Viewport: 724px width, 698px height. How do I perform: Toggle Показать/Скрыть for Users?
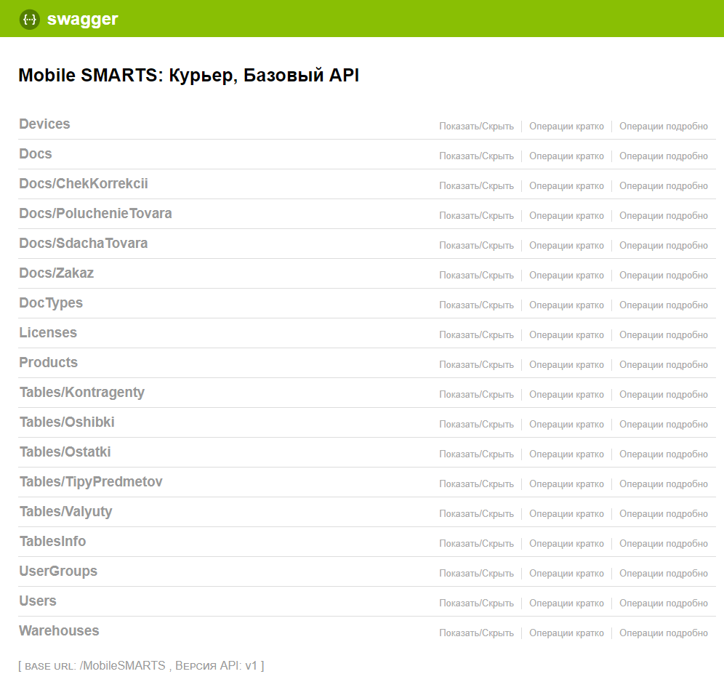point(477,603)
